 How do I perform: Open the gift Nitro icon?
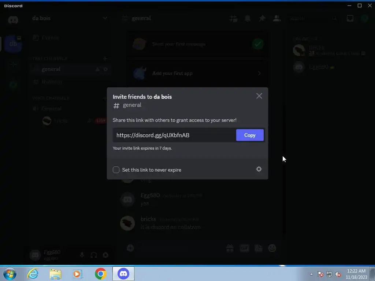(x=230, y=248)
